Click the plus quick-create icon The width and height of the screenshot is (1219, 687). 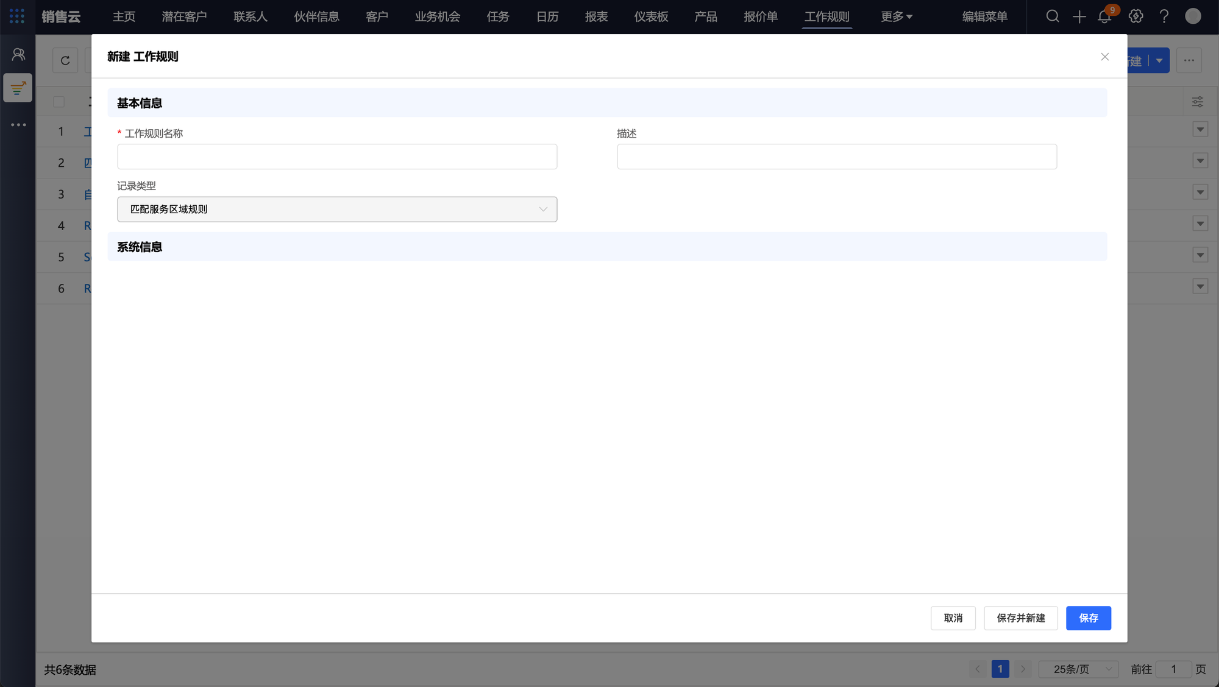1079,16
